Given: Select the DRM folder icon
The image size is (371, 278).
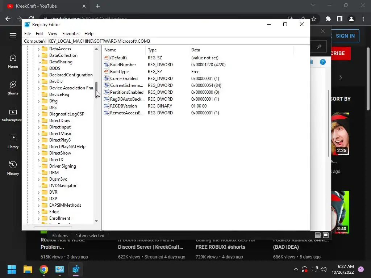Looking at the screenshot, I should click(45, 173).
